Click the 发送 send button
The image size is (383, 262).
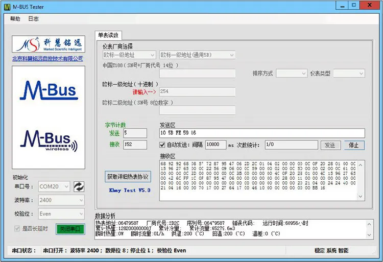tap(330, 145)
